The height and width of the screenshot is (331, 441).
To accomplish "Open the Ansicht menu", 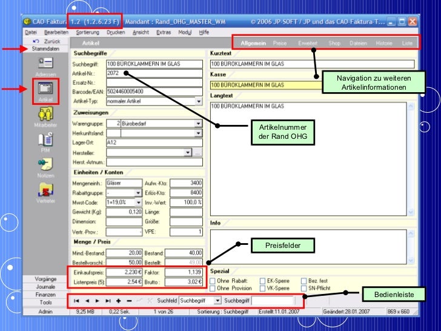I will [141, 32].
